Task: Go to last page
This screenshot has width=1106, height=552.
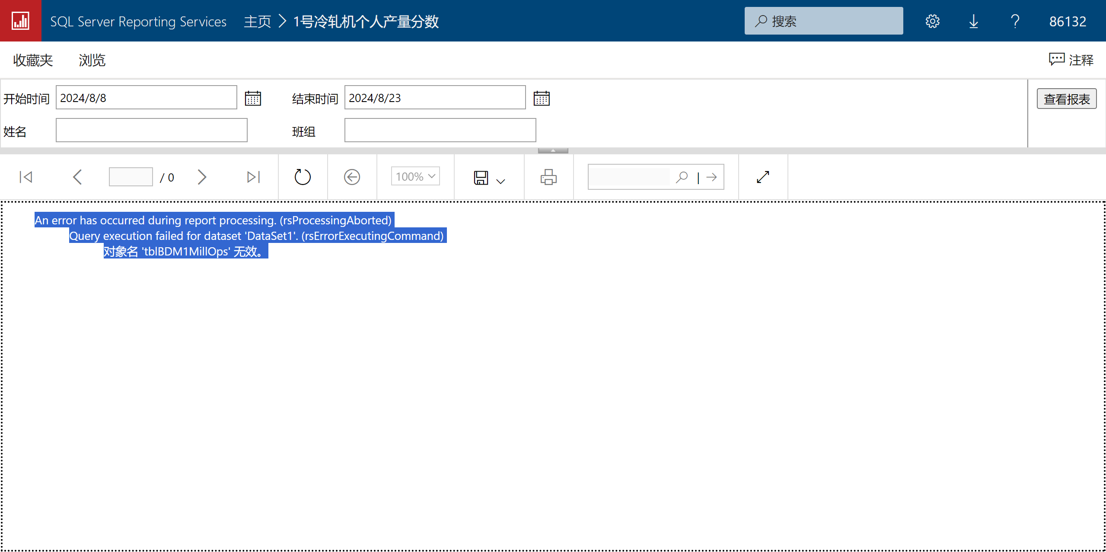Action: pyautogui.click(x=253, y=177)
